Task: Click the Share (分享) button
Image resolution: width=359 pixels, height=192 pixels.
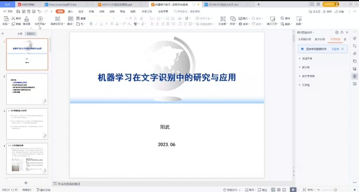Action: tap(339, 11)
